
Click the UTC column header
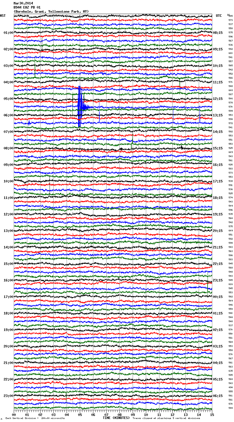point(219,16)
